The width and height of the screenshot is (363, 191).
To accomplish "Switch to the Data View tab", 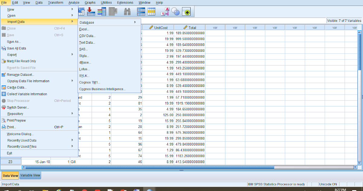I will pyautogui.click(x=10, y=175).
